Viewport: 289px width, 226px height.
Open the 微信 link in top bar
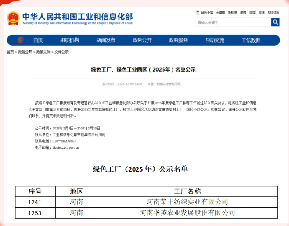[x=253, y=13]
